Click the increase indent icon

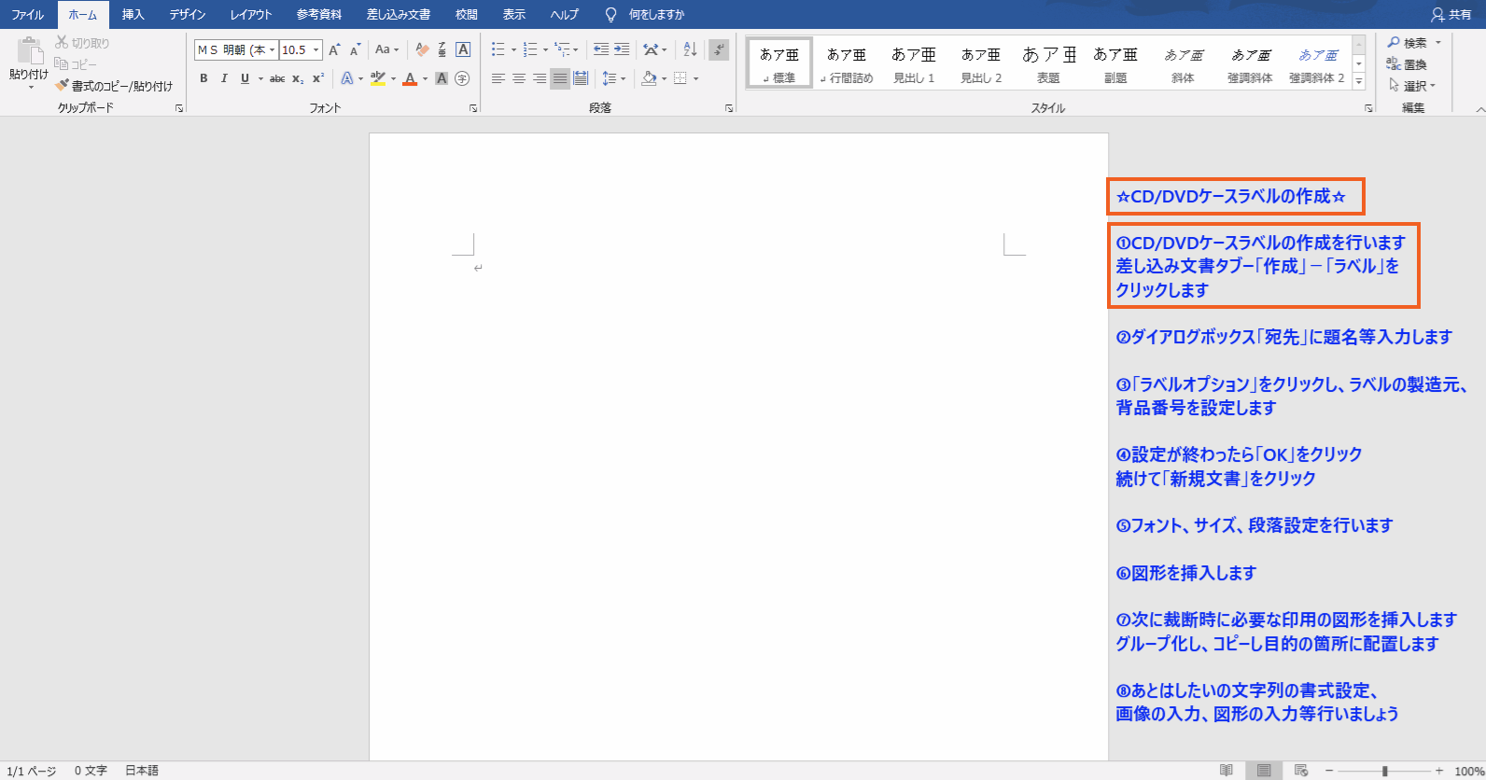click(x=622, y=49)
